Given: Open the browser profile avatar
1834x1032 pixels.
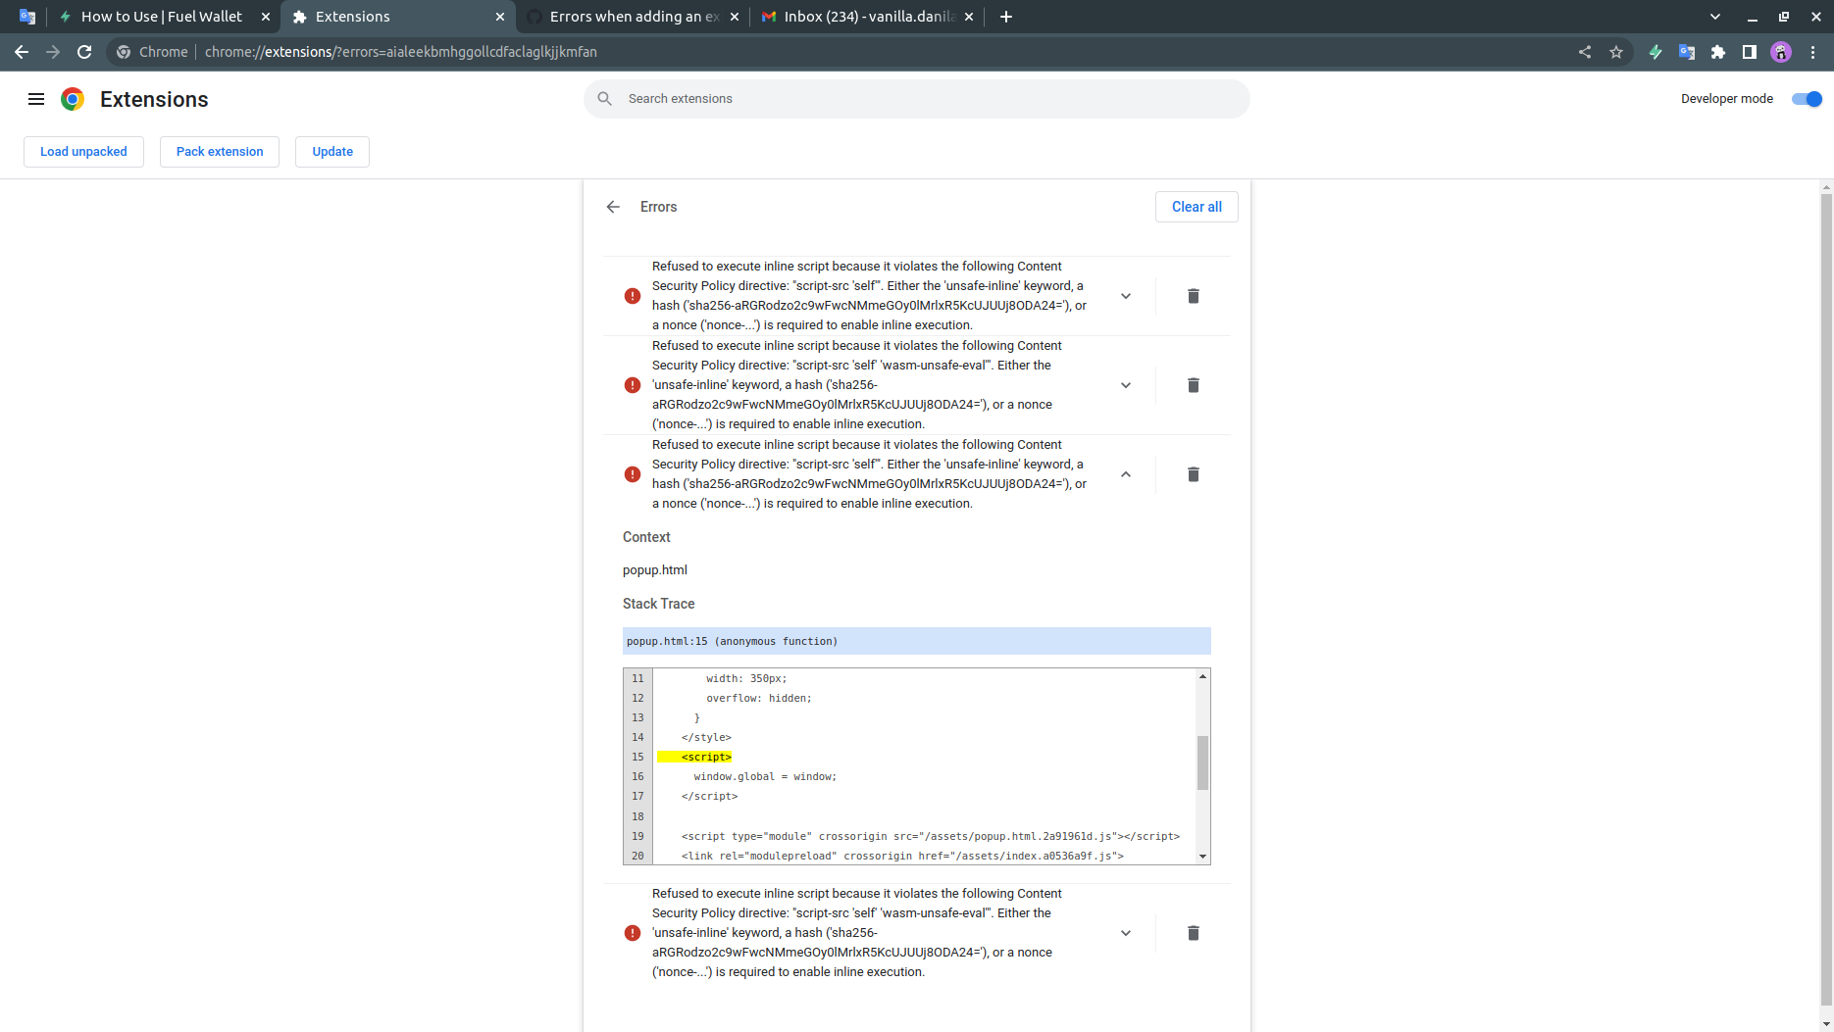Looking at the screenshot, I should [1780, 52].
